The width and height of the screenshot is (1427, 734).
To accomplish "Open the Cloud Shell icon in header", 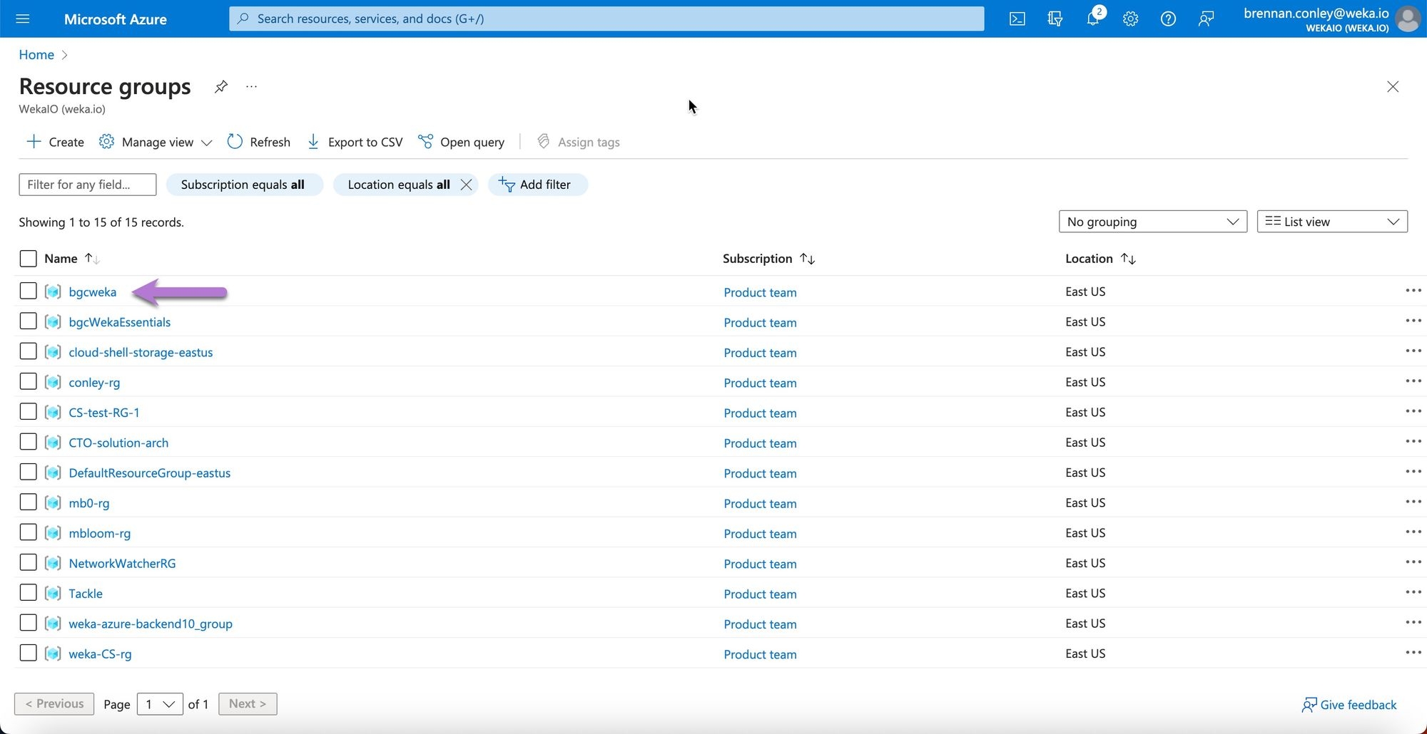I will [x=1017, y=19].
